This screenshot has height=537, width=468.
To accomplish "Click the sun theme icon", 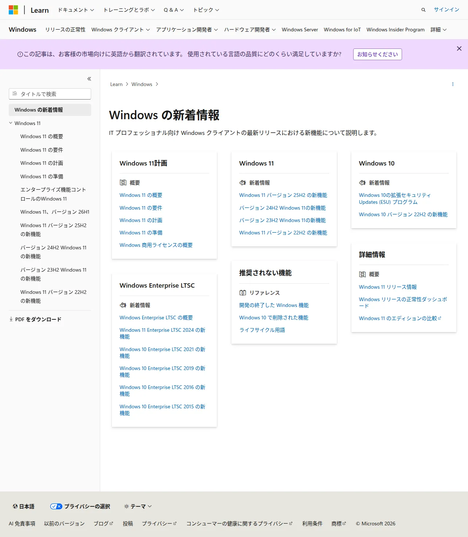I will [x=126, y=506].
